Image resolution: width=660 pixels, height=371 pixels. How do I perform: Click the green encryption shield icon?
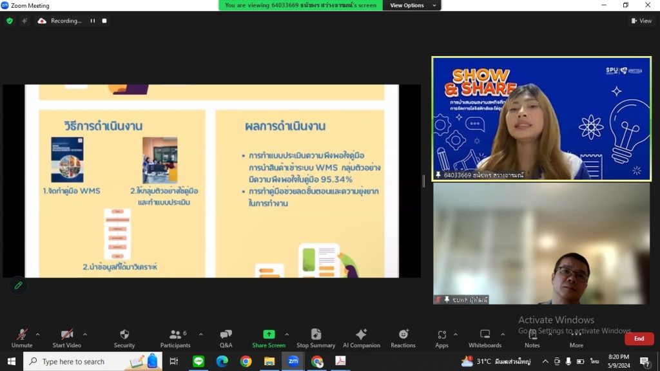point(10,21)
